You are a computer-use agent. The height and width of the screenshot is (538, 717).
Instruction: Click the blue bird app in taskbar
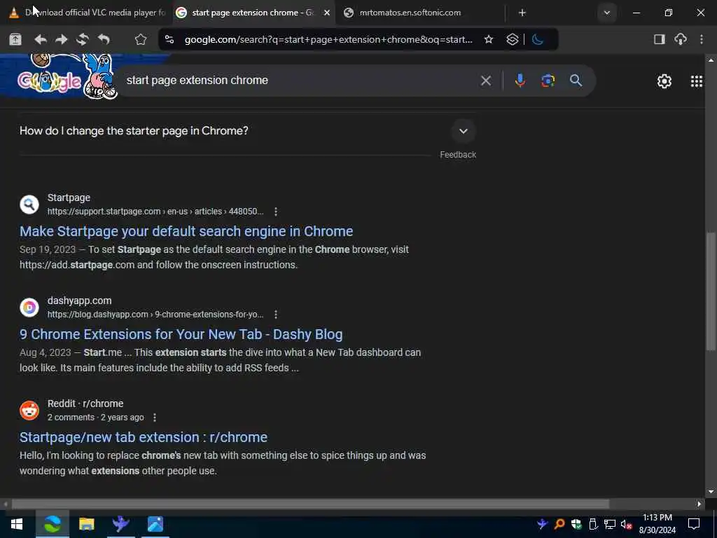pos(120,524)
